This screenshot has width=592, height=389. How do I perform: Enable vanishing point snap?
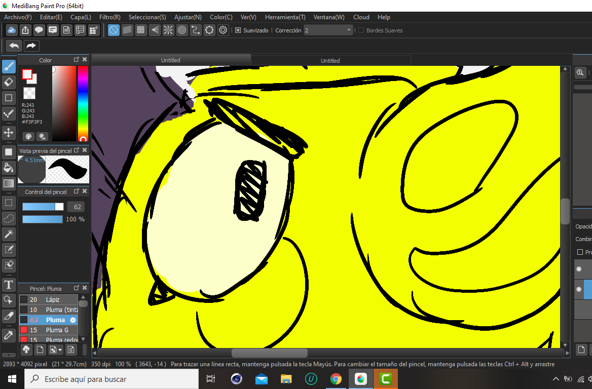click(x=155, y=30)
